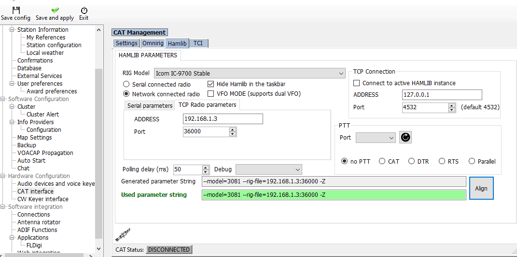
Task: Open FLDigi tree item
Action: tap(34, 245)
